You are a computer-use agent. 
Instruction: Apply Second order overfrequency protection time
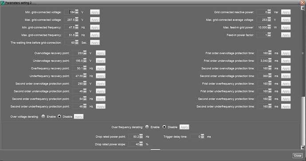click(x=286, y=99)
